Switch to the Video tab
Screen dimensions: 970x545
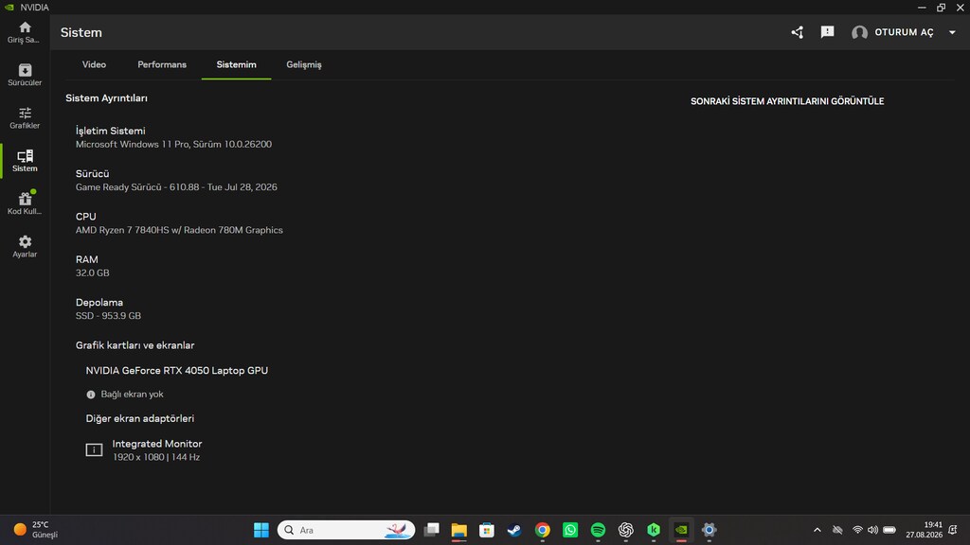pos(94,64)
